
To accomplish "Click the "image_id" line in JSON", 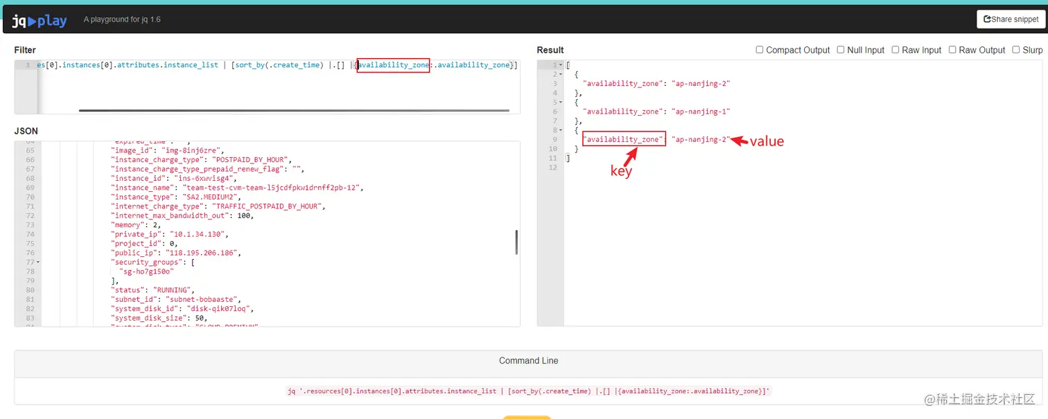I will click(166, 150).
